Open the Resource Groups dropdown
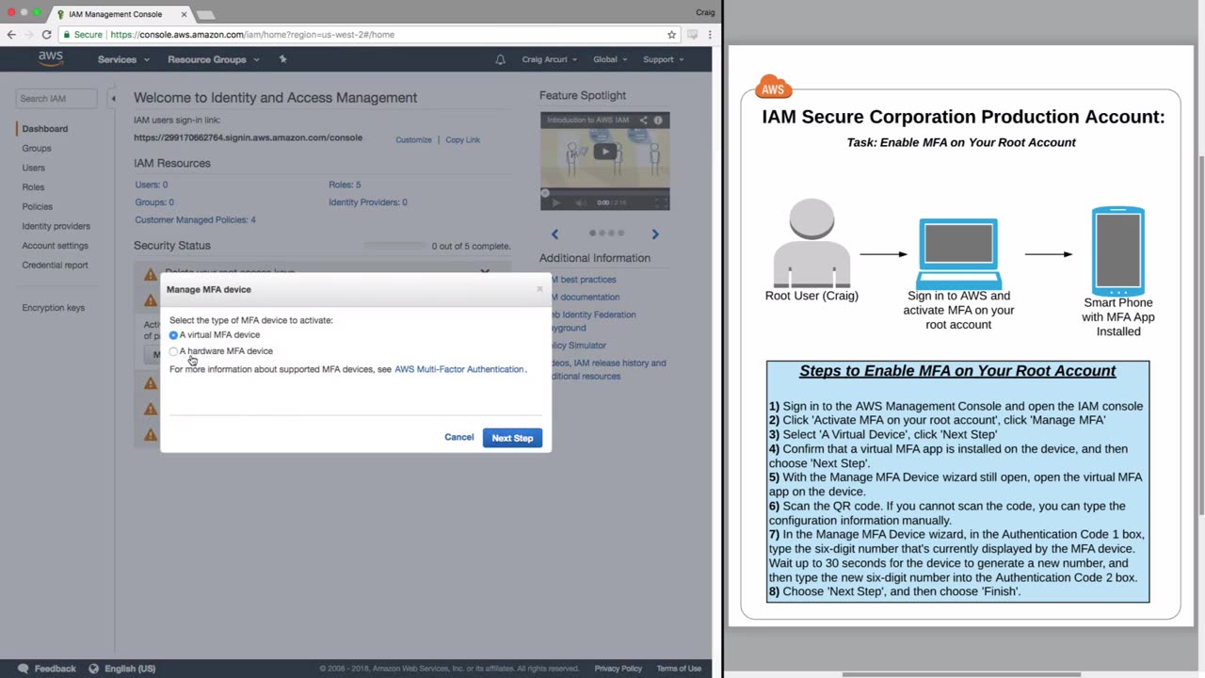Screen dimensions: 1205x678 (x=212, y=59)
